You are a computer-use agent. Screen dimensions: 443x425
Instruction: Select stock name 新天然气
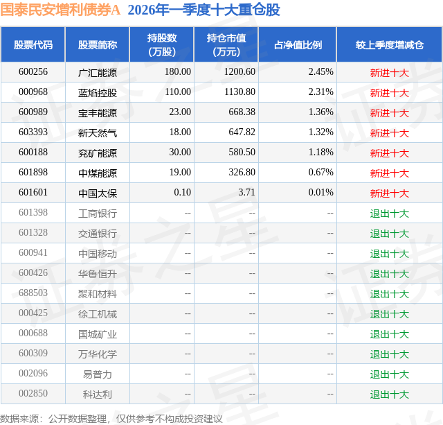98,133
